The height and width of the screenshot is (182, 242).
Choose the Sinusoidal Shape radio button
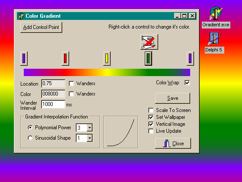pos(30,138)
